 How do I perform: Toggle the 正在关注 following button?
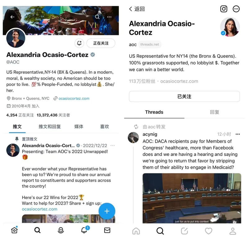point(101,43)
